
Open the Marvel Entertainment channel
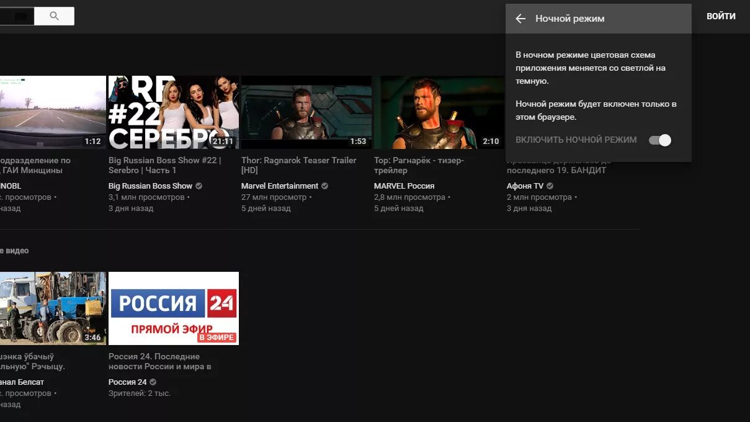tap(280, 186)
